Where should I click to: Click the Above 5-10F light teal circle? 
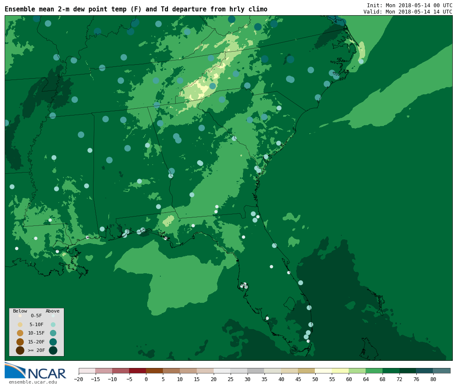[x=53, y=325]
